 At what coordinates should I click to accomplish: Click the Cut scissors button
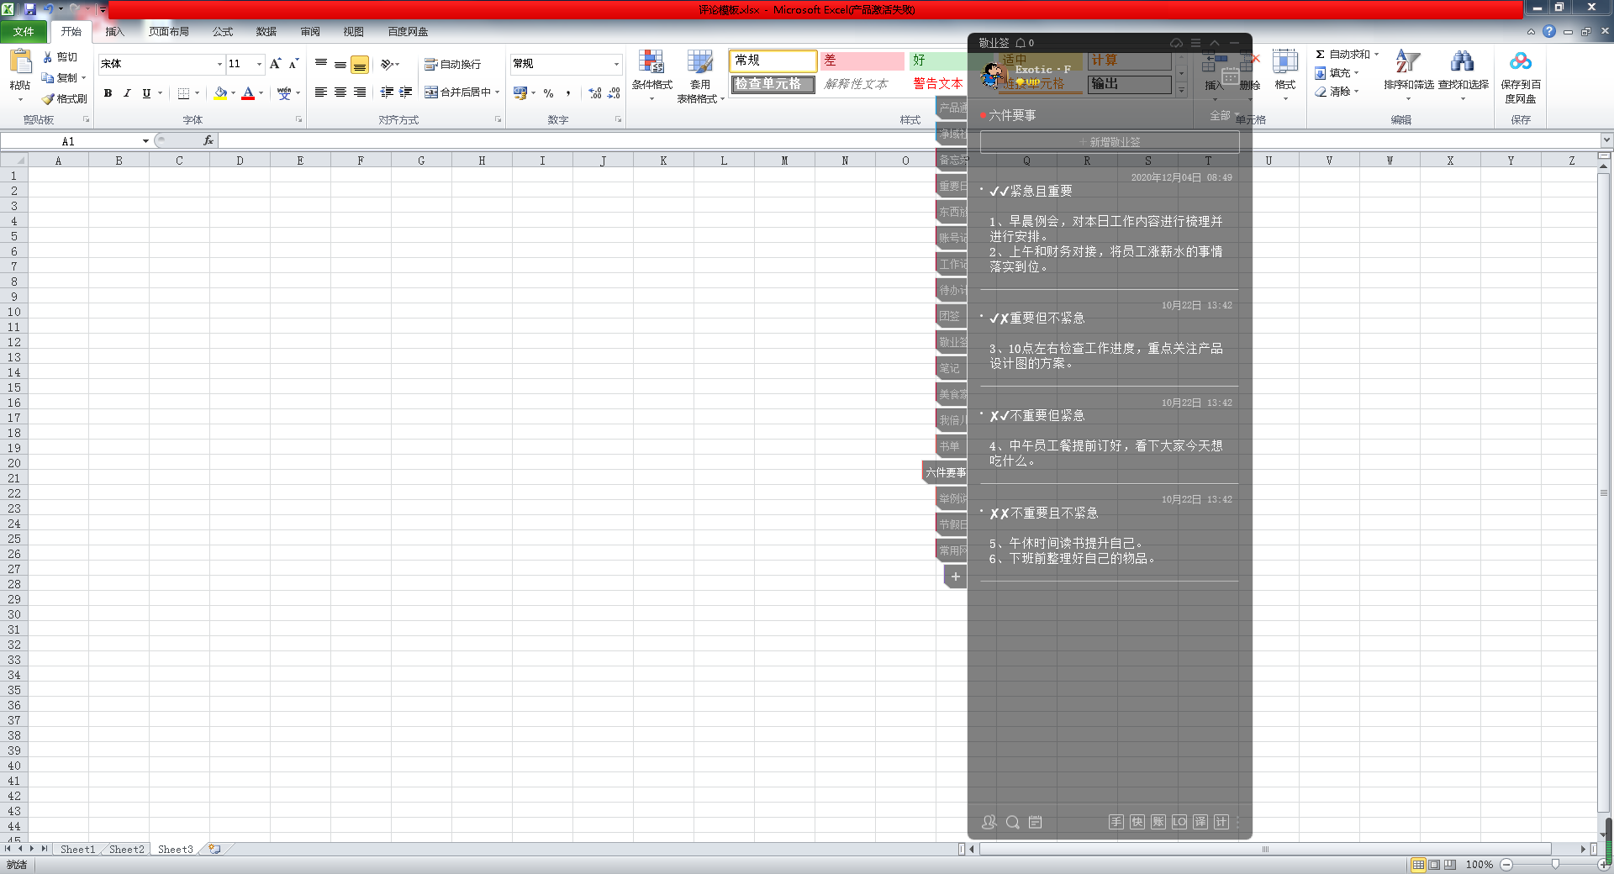tap(60, 57)
